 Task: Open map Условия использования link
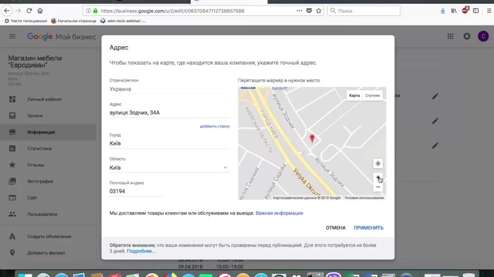click(x=364, y=198)
